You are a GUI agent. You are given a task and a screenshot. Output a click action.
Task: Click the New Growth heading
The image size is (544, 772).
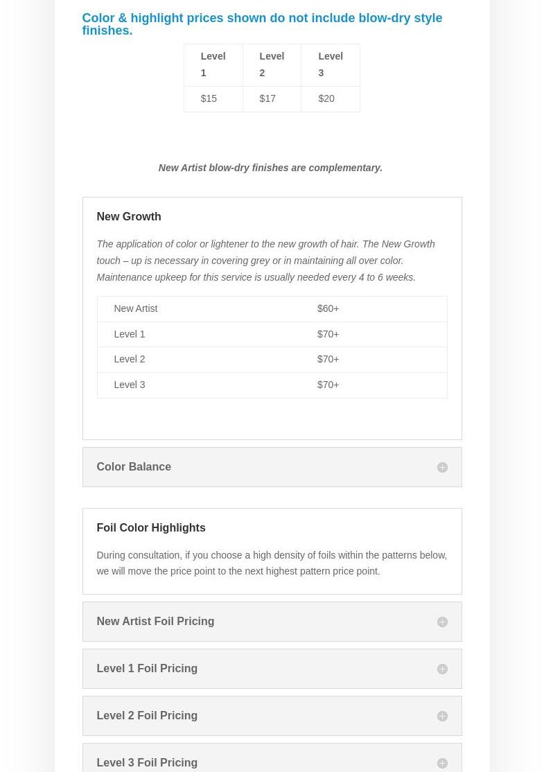pyautogui.click(x=129, y=217)
